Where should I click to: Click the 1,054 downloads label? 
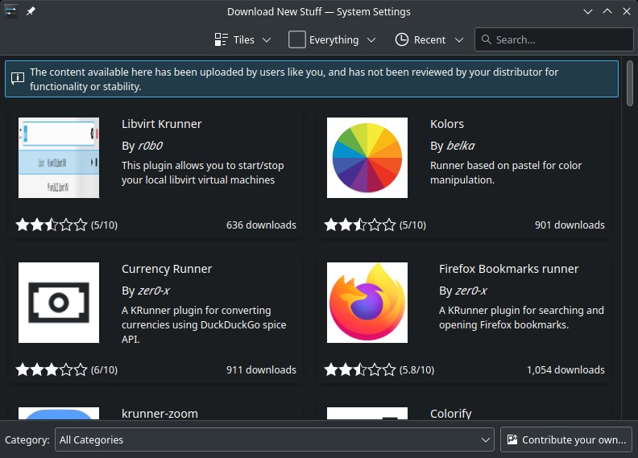point(565,369)
